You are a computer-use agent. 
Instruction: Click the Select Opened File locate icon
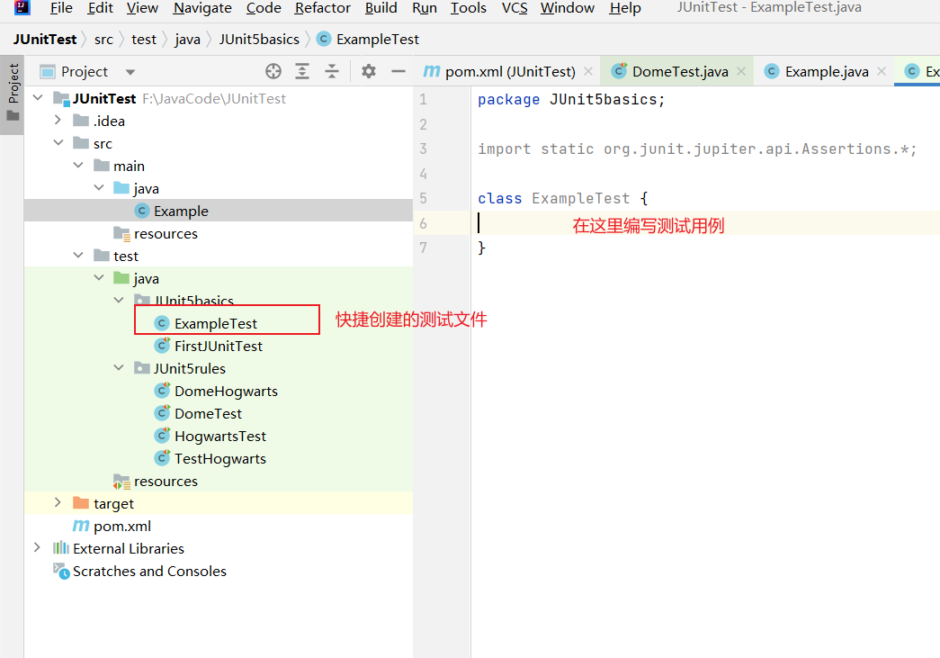coord(273,72)
